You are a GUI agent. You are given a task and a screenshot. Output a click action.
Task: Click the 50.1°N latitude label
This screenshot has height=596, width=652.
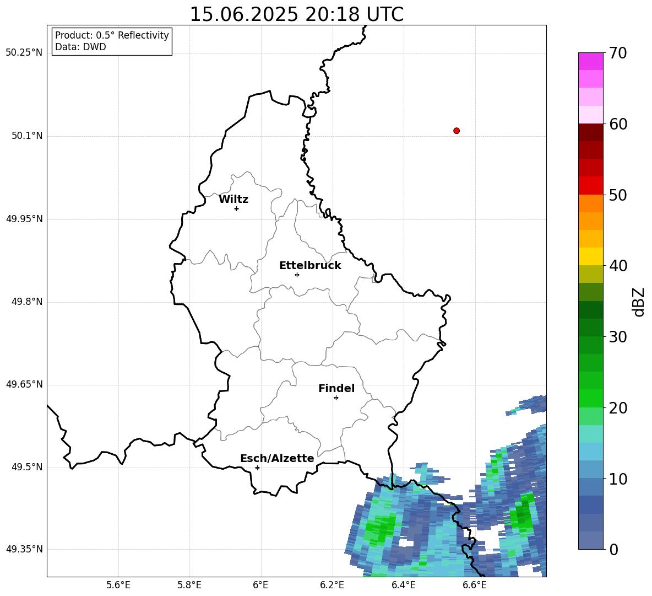point(27,136)
